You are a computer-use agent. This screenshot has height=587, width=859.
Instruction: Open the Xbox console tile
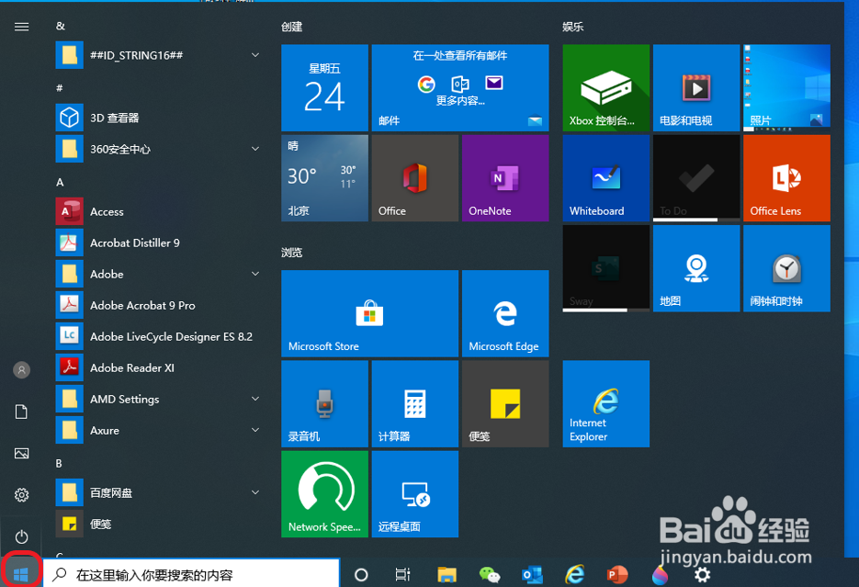click(x=606, y=87)
